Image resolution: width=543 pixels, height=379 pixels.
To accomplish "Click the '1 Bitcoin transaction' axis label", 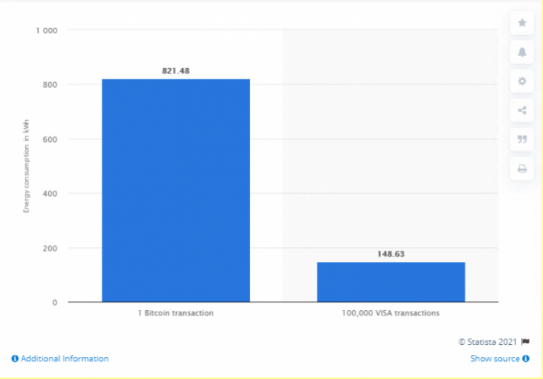I will click(175, 313).
